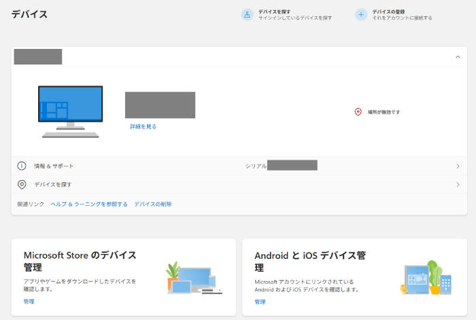Select the デバイス page title

pyautogui.click(x=29, y=14)
